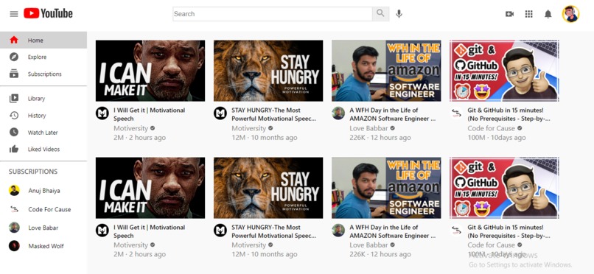Open top-row 'Git & GitHub in 15 minutes!' title

tap(509, 114)
